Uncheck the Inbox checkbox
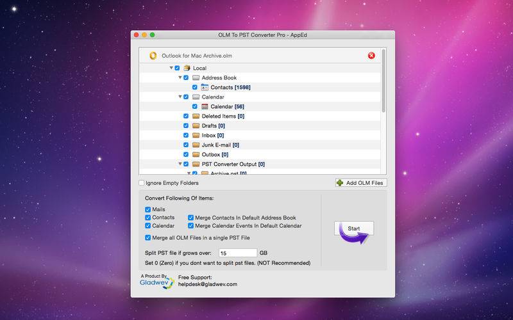 (x=186, y=135)
